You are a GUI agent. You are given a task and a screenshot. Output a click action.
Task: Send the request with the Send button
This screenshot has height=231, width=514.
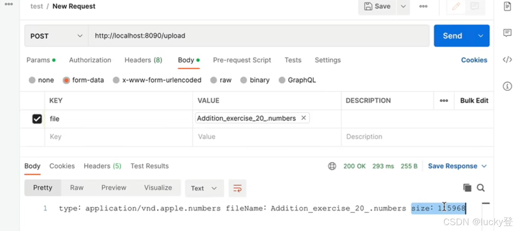click(452, 36)
